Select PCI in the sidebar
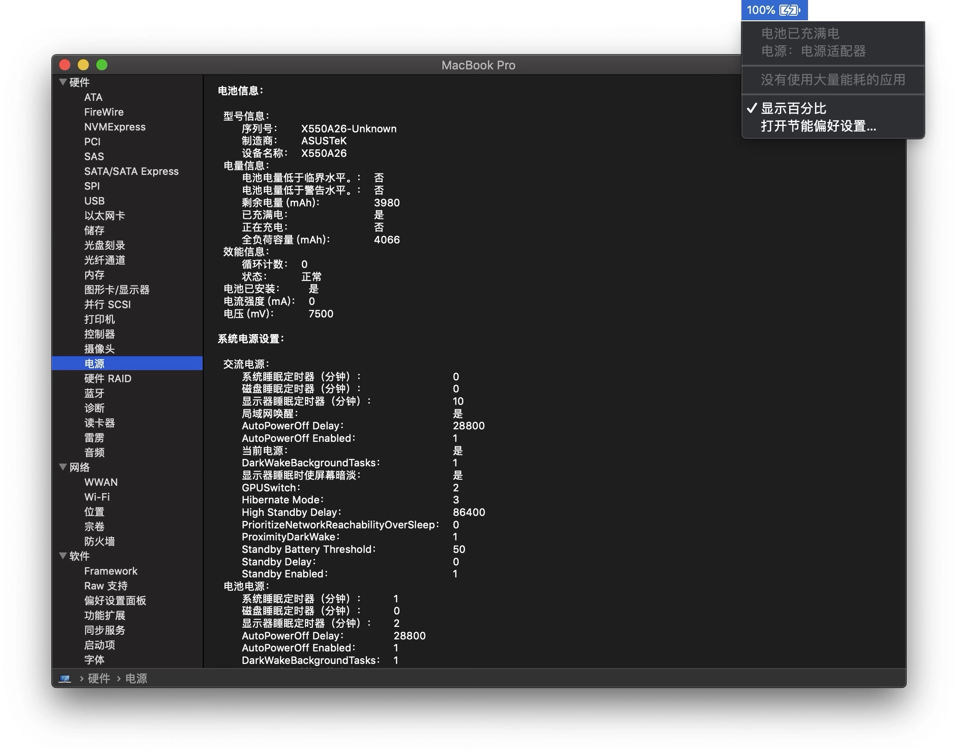The width and height of the screenshot is (958, 756). pos(92,142)
